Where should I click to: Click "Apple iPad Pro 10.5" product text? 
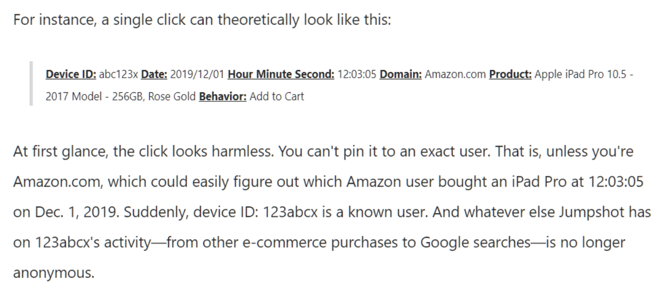pos(577,74)
